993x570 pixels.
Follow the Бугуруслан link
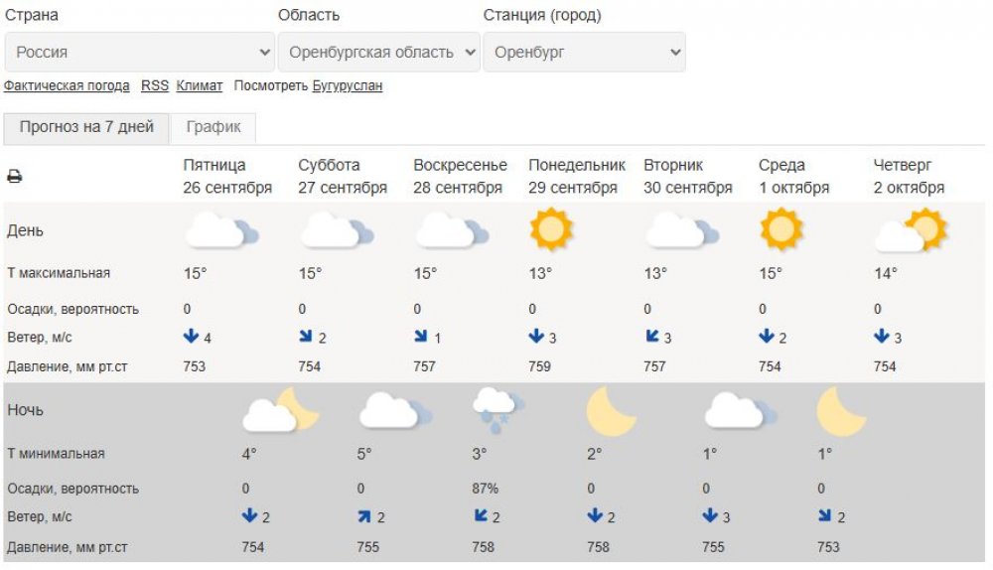(x=348, y=86)
